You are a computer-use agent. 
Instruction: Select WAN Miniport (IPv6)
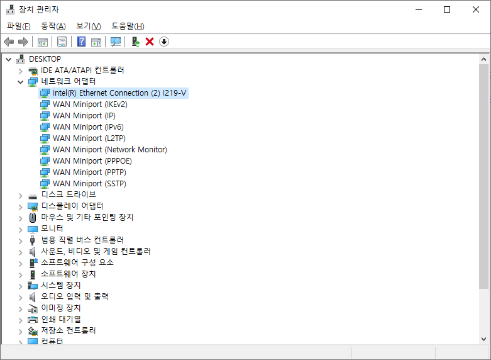[88, 127]
